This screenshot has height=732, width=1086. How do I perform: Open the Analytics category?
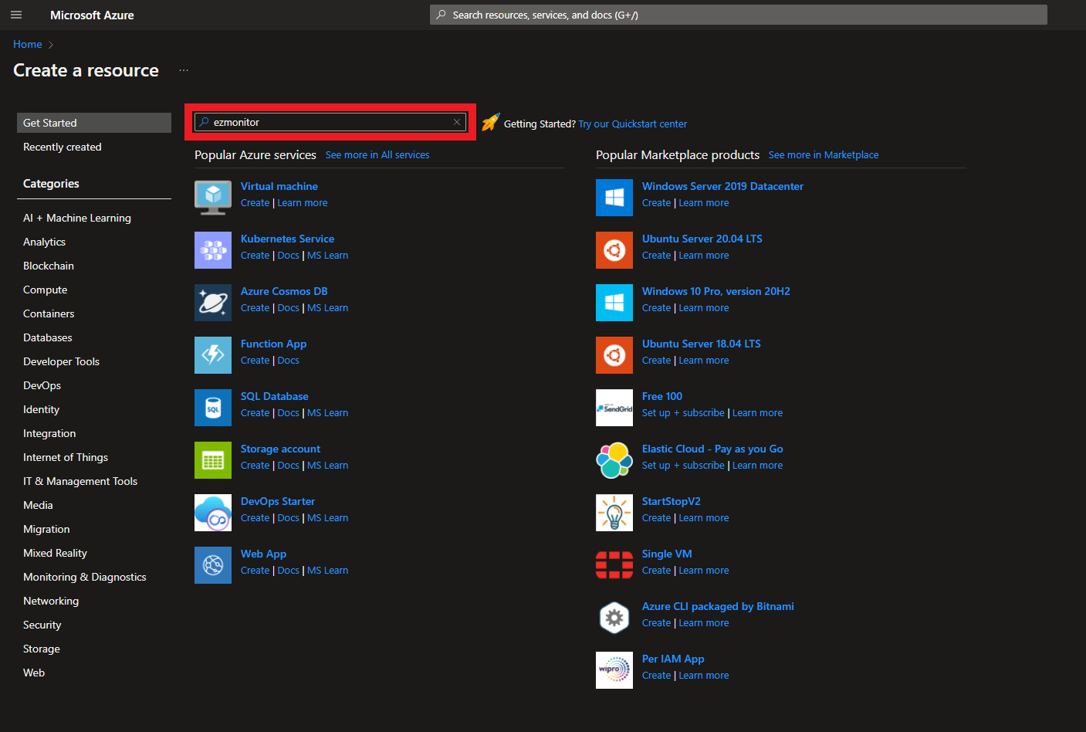coord(44,242)
